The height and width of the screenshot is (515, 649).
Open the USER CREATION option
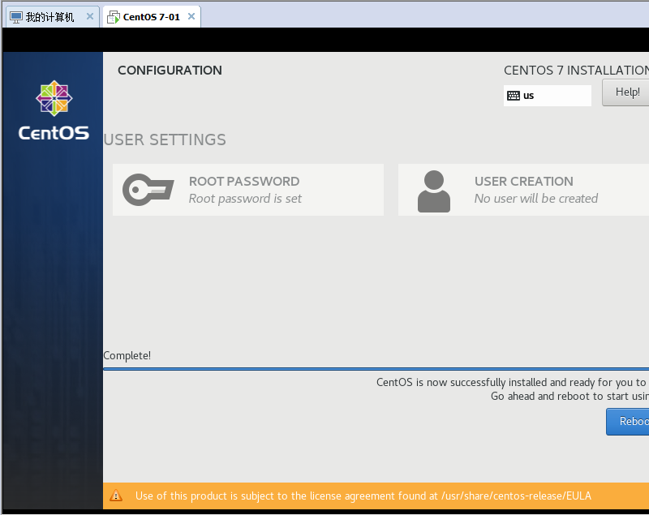click(x=523, y=190)
